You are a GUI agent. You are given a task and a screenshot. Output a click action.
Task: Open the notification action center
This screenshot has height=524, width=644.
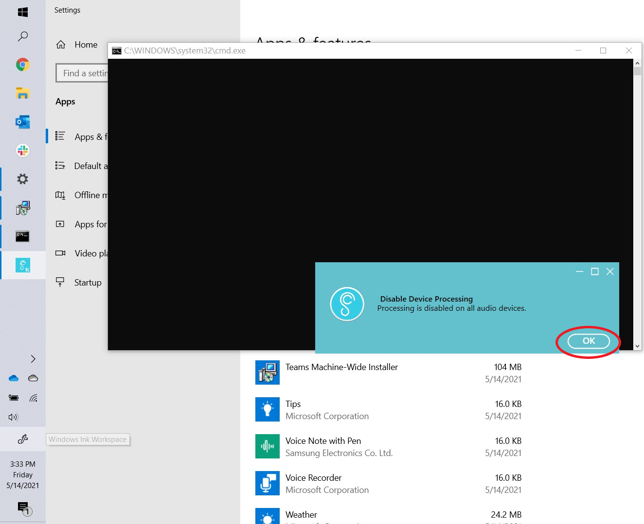pos(23,508)
